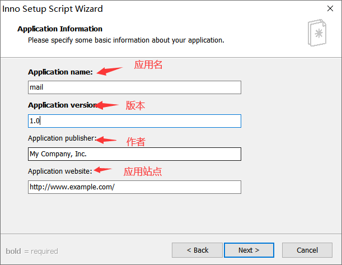342x265 pixels.
Task: Click the wizard document icon in header
Action: [317, 32]
